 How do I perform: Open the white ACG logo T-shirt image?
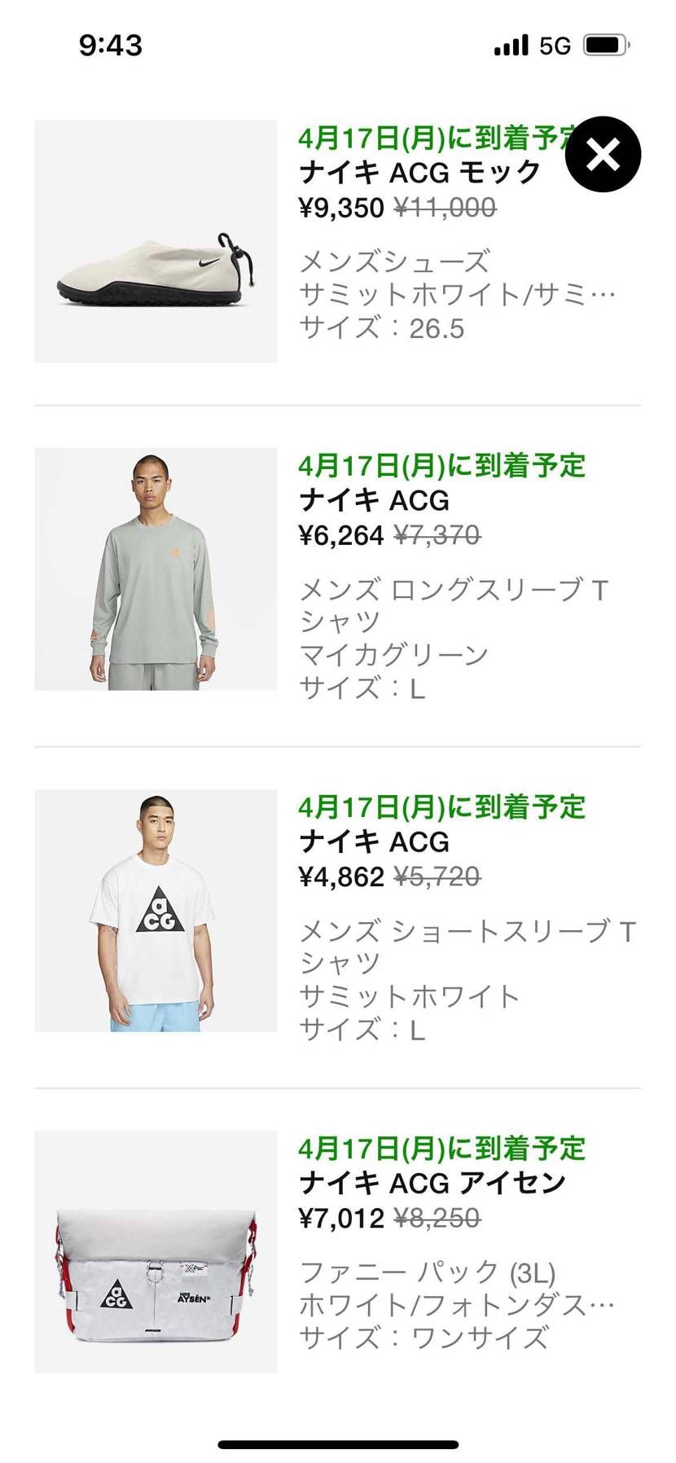click(x=156, y=910)
